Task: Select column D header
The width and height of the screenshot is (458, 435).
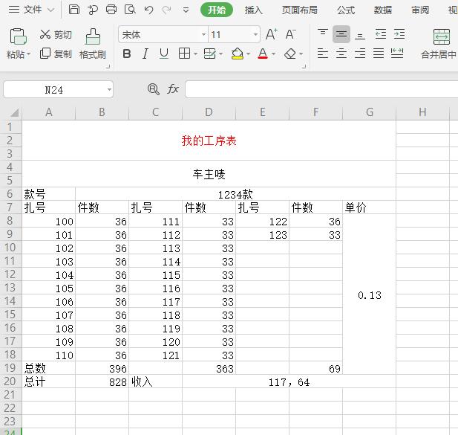Action: click(x=209, y=112)
